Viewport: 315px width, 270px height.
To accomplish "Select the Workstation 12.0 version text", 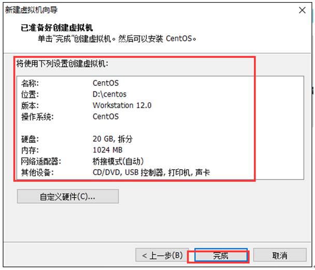I will click(x=122, y=106).
